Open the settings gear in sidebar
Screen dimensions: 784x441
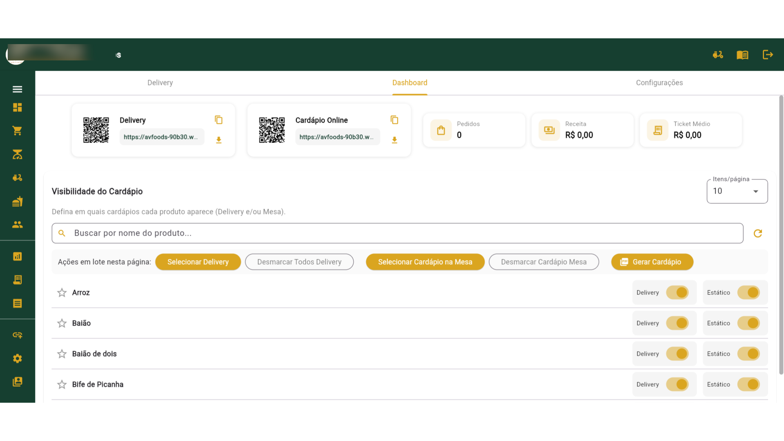(17, 359)
